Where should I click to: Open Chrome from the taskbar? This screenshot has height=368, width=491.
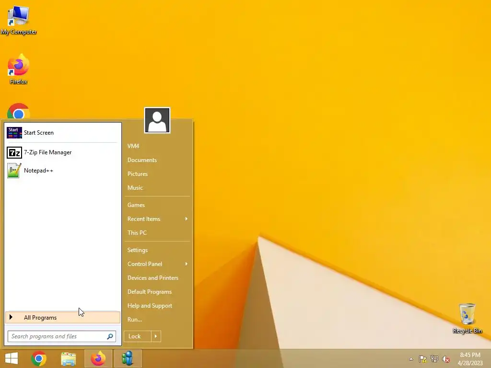point(39,358)
